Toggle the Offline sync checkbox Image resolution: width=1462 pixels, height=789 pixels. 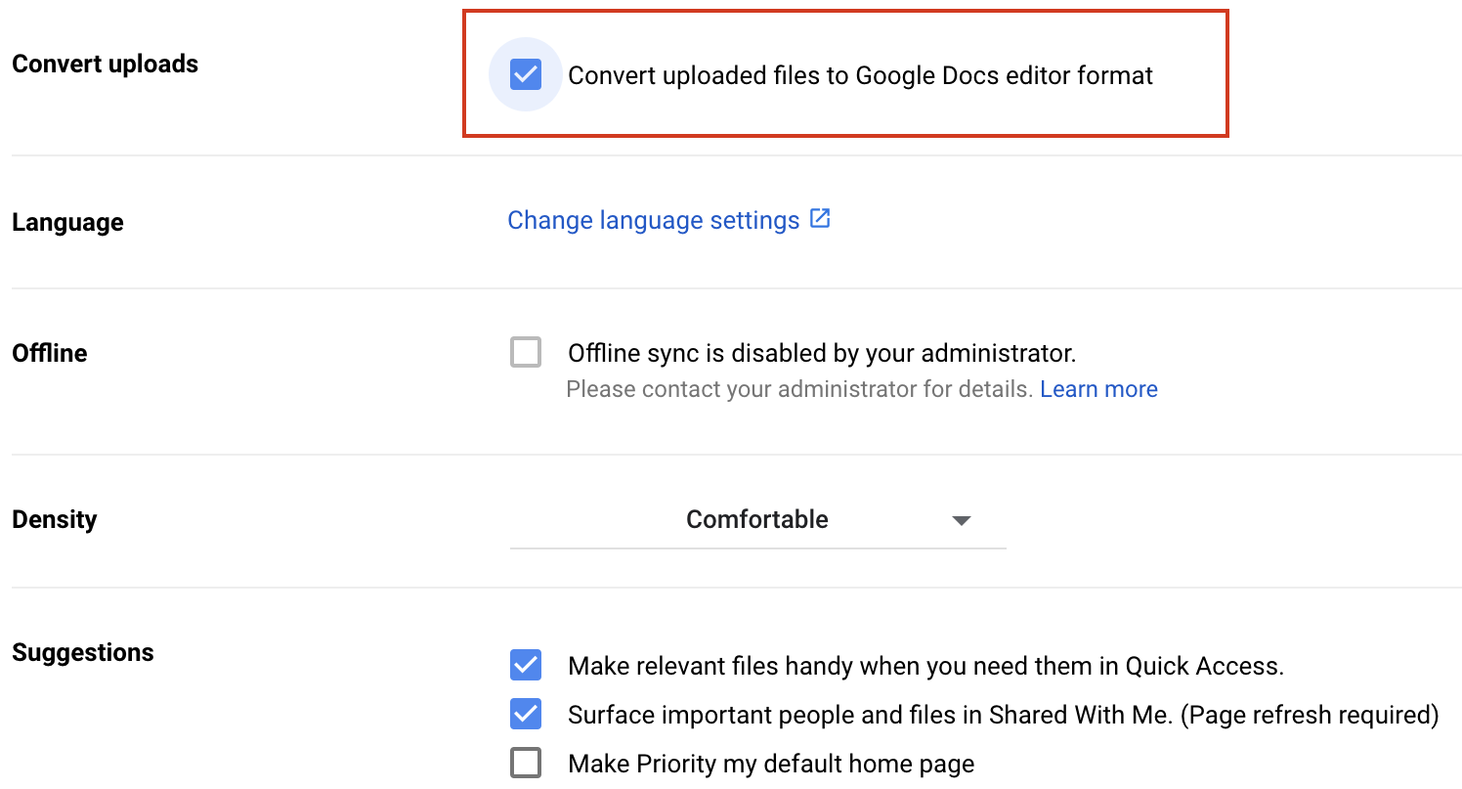click(x=526, y=352)
